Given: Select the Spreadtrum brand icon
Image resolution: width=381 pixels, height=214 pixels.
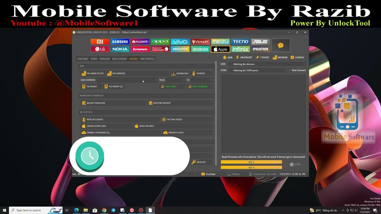Looking at the screenshot, I should click(x=261, y=49).
